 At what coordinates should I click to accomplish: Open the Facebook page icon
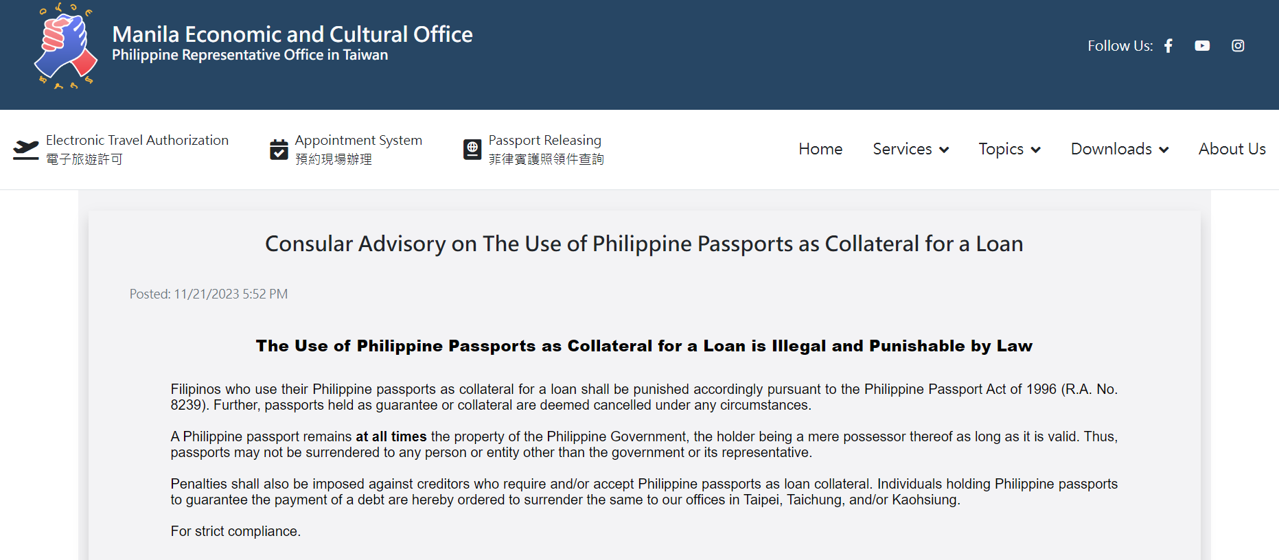tap(1168, 46)
